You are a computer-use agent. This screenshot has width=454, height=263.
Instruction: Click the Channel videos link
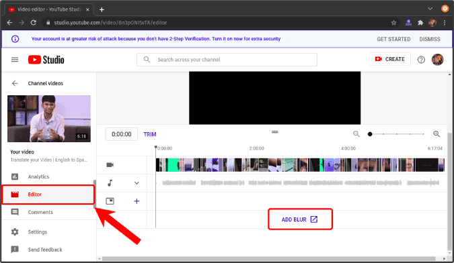[x=46, y=83]
